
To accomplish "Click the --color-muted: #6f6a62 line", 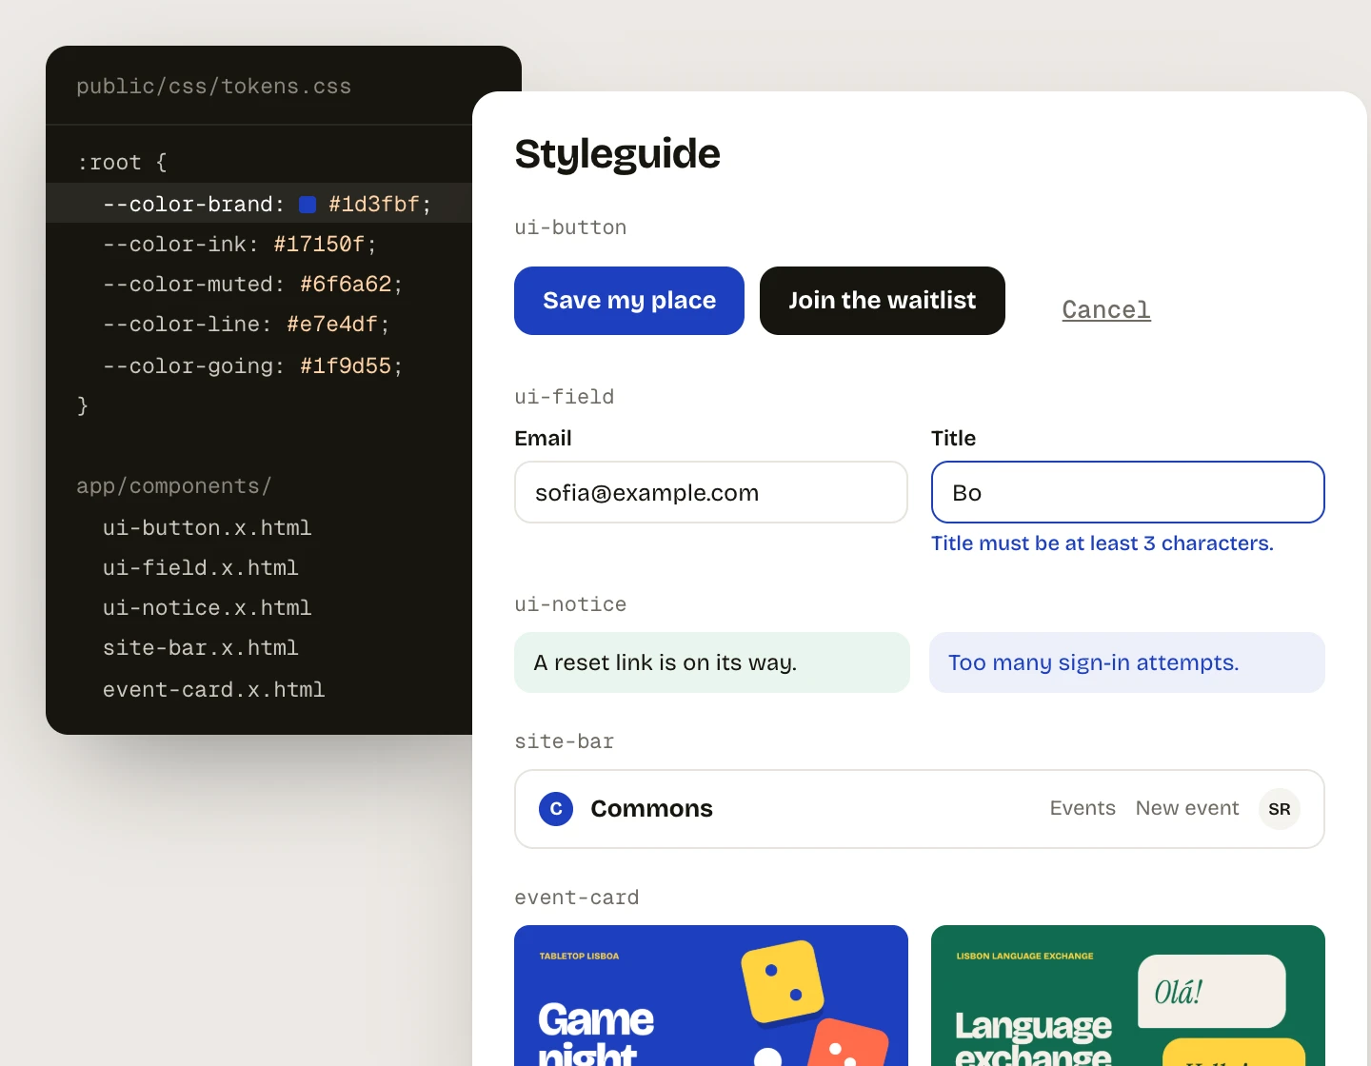I will [x=253, y=285].
